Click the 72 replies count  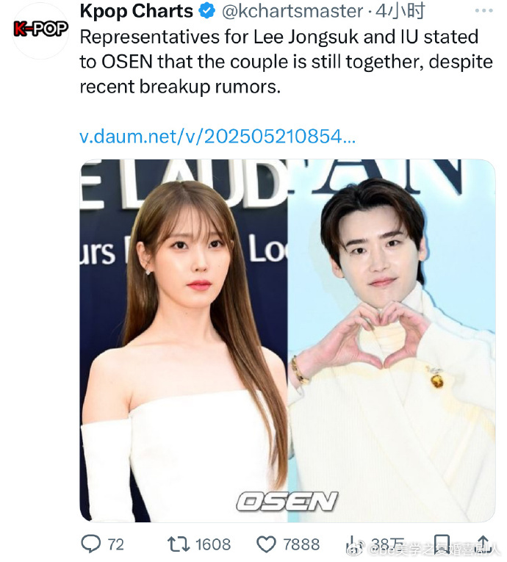point(116,544)
